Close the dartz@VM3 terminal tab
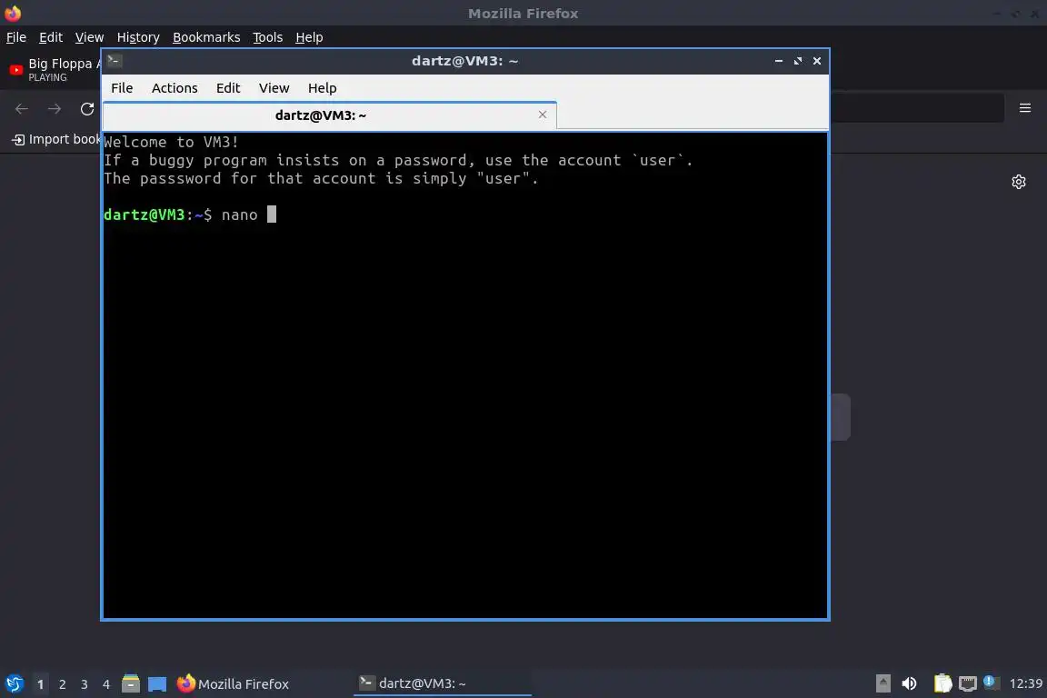 click(543, 115)
